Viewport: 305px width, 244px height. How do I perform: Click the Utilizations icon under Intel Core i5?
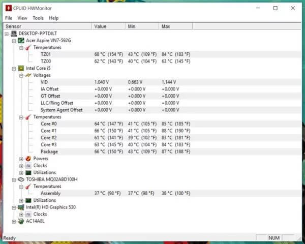coord(28,173)
